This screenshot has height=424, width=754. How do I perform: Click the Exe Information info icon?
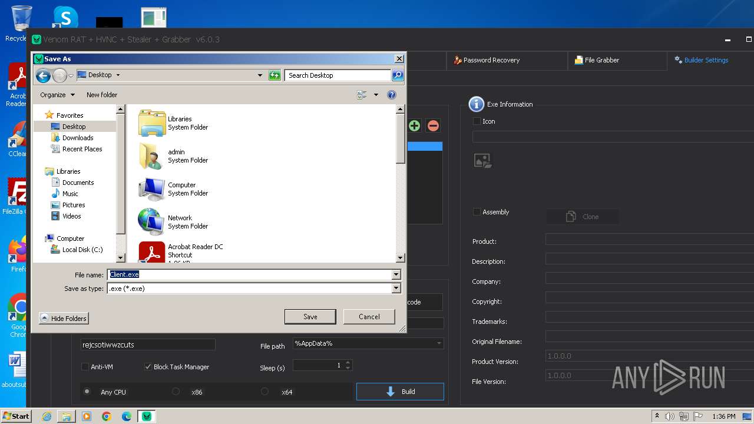point(476,104)
